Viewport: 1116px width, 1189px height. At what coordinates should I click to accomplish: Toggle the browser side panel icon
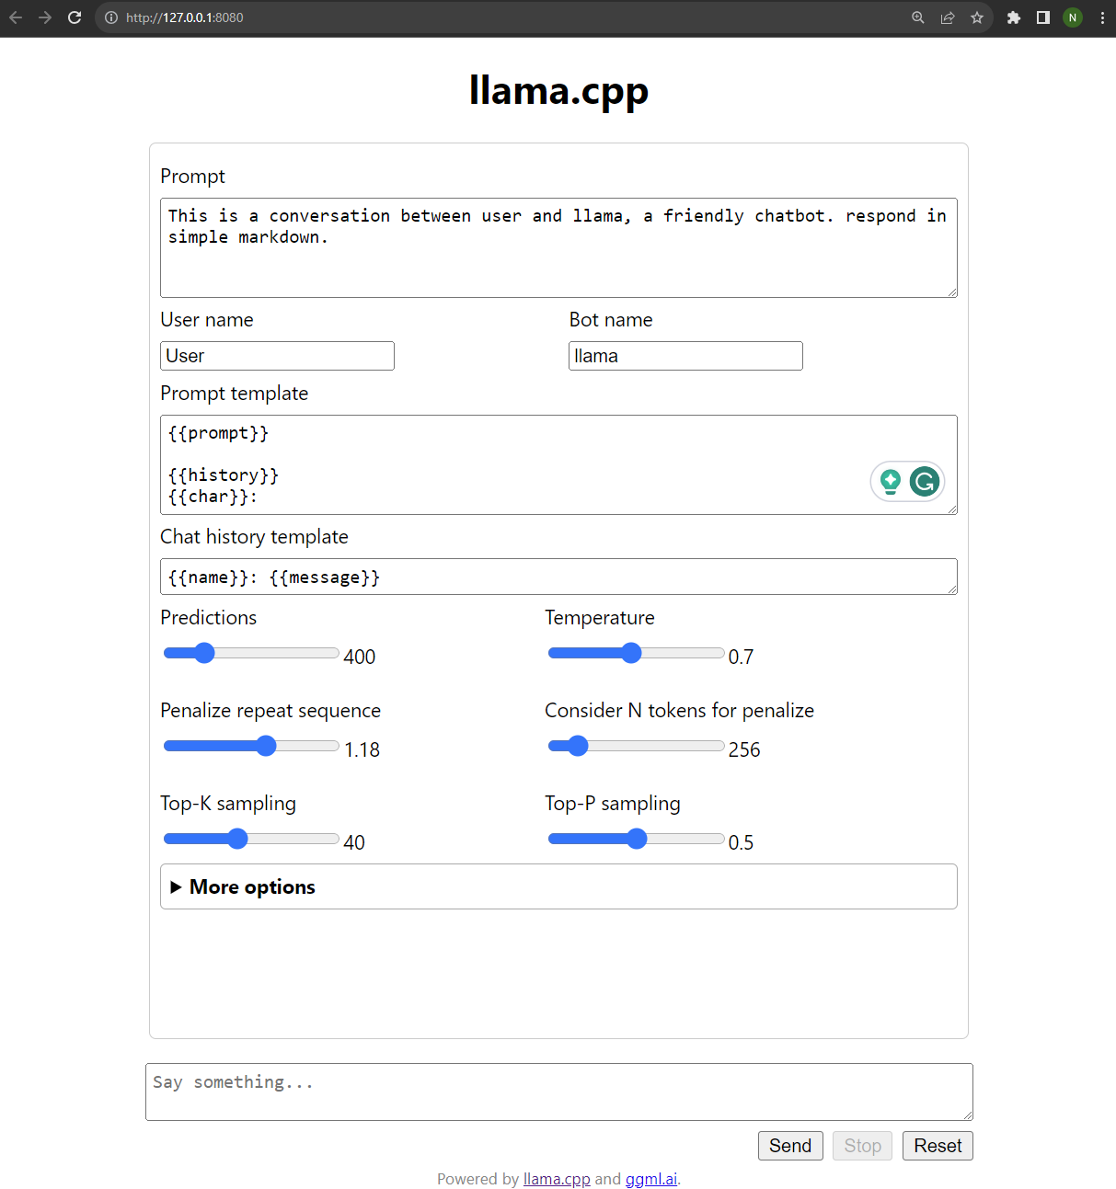[x=1043, y=17]
